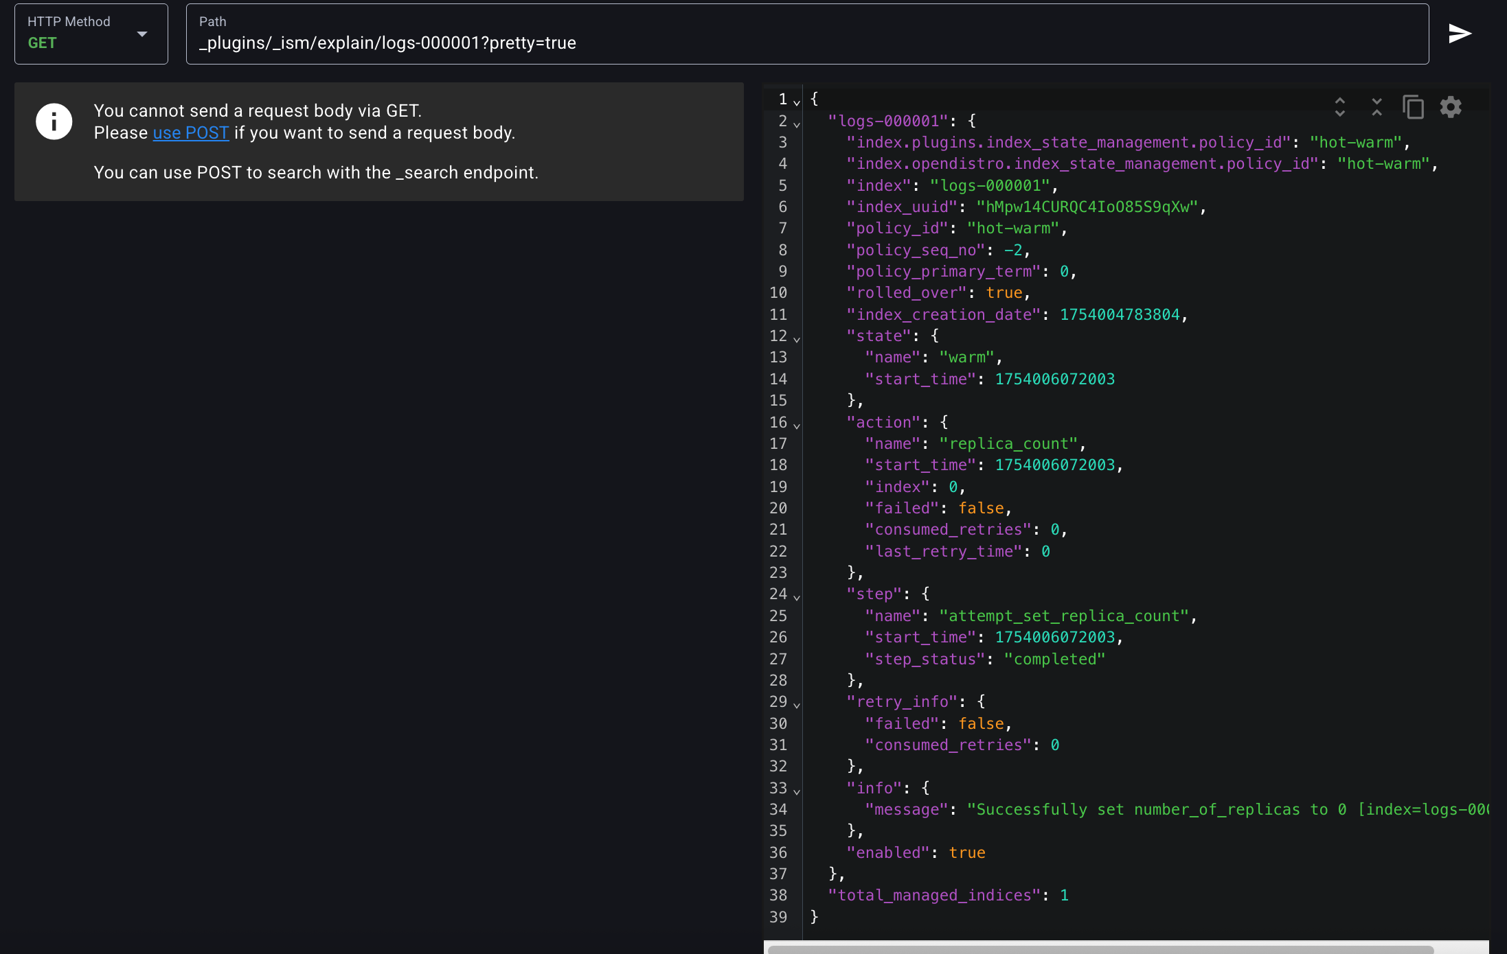The image size is (1507, 954).
Task: Fold the "action" block on line 16
Action: click(x=797, y=426)
